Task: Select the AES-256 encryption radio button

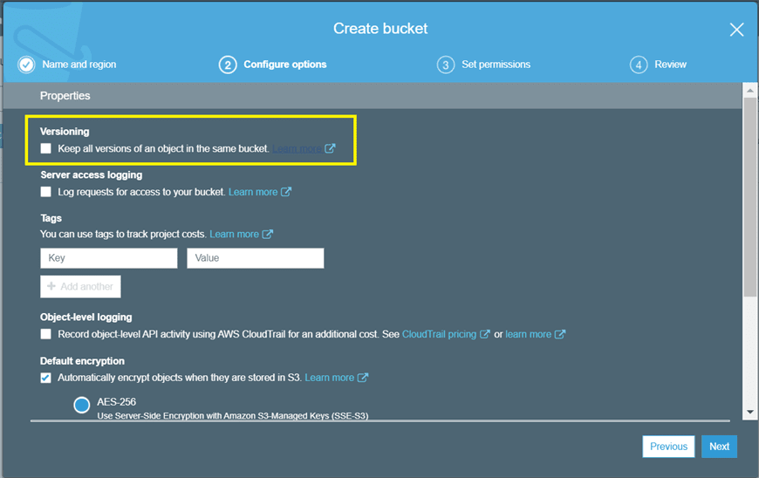Action: click(82, 405)
